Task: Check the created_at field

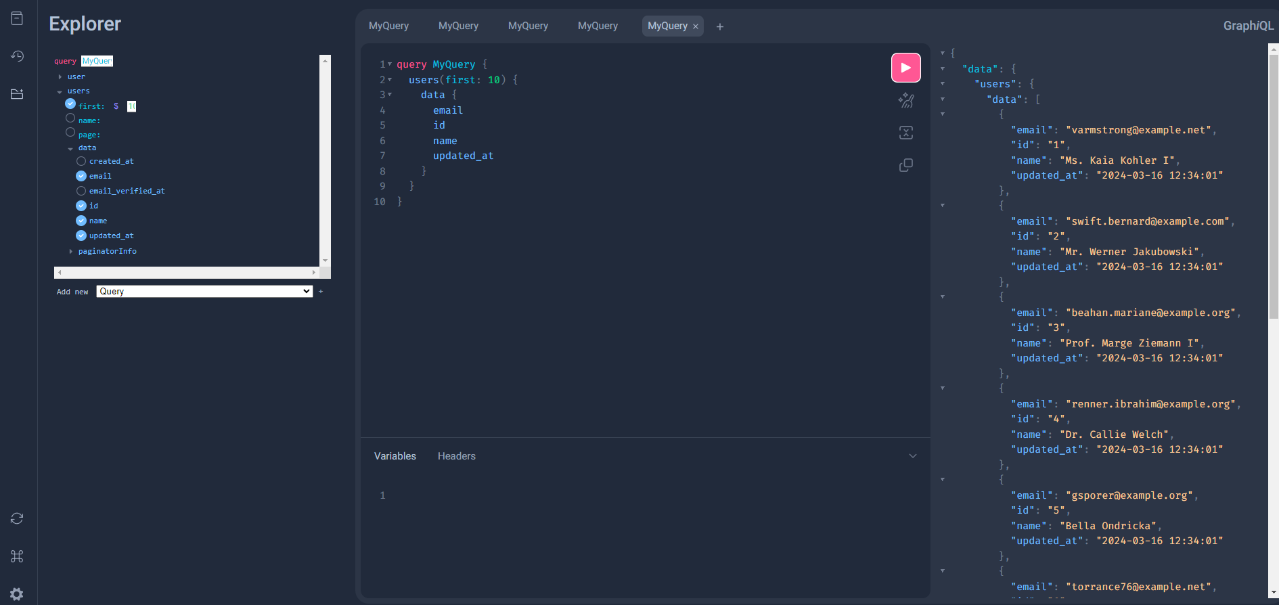Action: [81, 161]
